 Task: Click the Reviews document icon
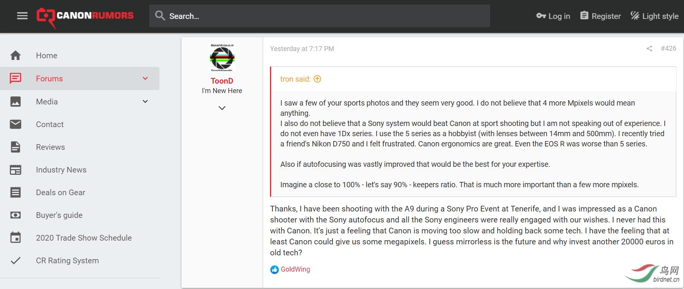(x=16, y=147)
